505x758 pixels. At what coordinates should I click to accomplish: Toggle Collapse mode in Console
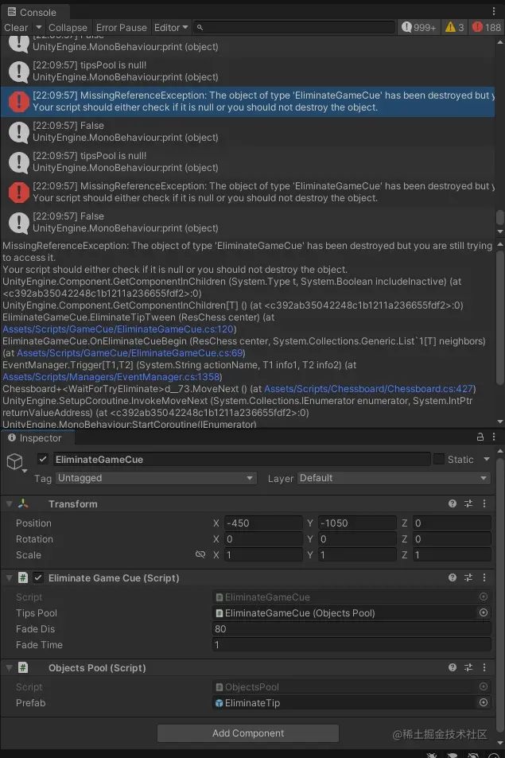pos(68,28)
